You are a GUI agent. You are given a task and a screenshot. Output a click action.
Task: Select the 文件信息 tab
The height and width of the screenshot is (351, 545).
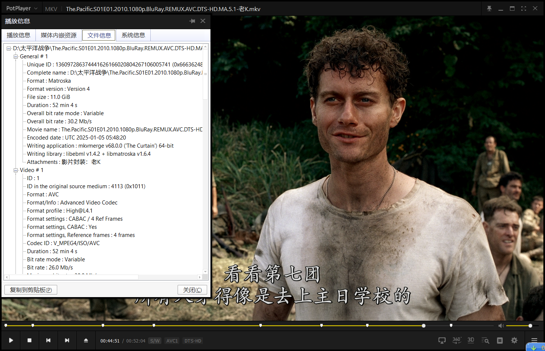point(99,35)
